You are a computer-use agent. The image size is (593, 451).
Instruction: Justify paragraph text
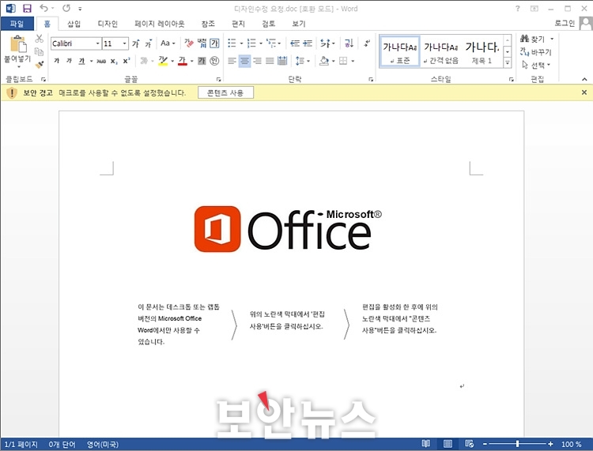coord(270,61)
